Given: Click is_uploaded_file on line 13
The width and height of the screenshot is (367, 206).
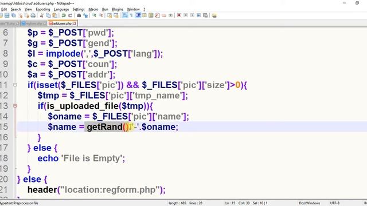Looking at the screenshot, I should tap(83, 106).
